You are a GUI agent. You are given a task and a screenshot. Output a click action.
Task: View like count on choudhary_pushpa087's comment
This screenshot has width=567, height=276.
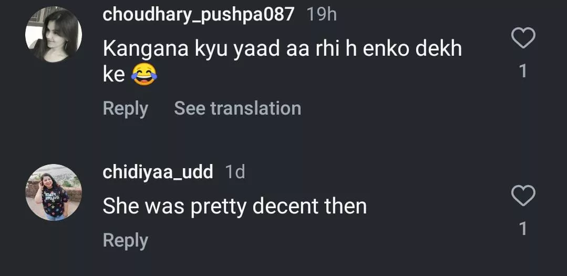point(523,71)
